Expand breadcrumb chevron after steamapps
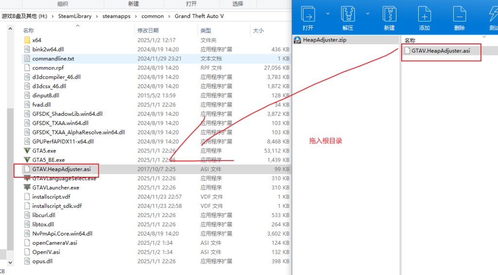The image size is (498, 275). click(x=136, y=16)
